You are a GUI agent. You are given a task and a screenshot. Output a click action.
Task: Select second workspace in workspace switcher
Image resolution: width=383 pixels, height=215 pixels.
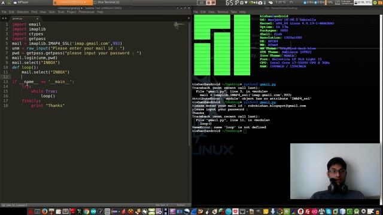(x=211, y=2)
